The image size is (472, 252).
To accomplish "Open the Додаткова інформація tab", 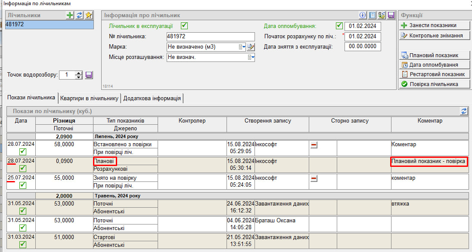I will (x=152, y=98).
